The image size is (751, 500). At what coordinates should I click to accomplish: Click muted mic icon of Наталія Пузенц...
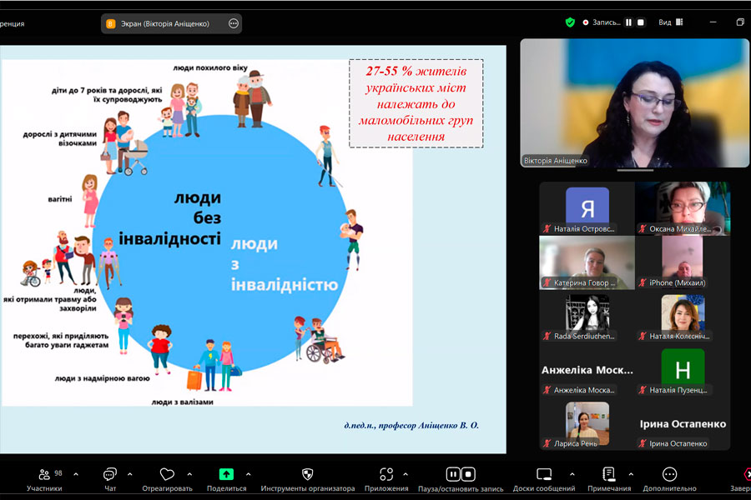click(643, 390)
